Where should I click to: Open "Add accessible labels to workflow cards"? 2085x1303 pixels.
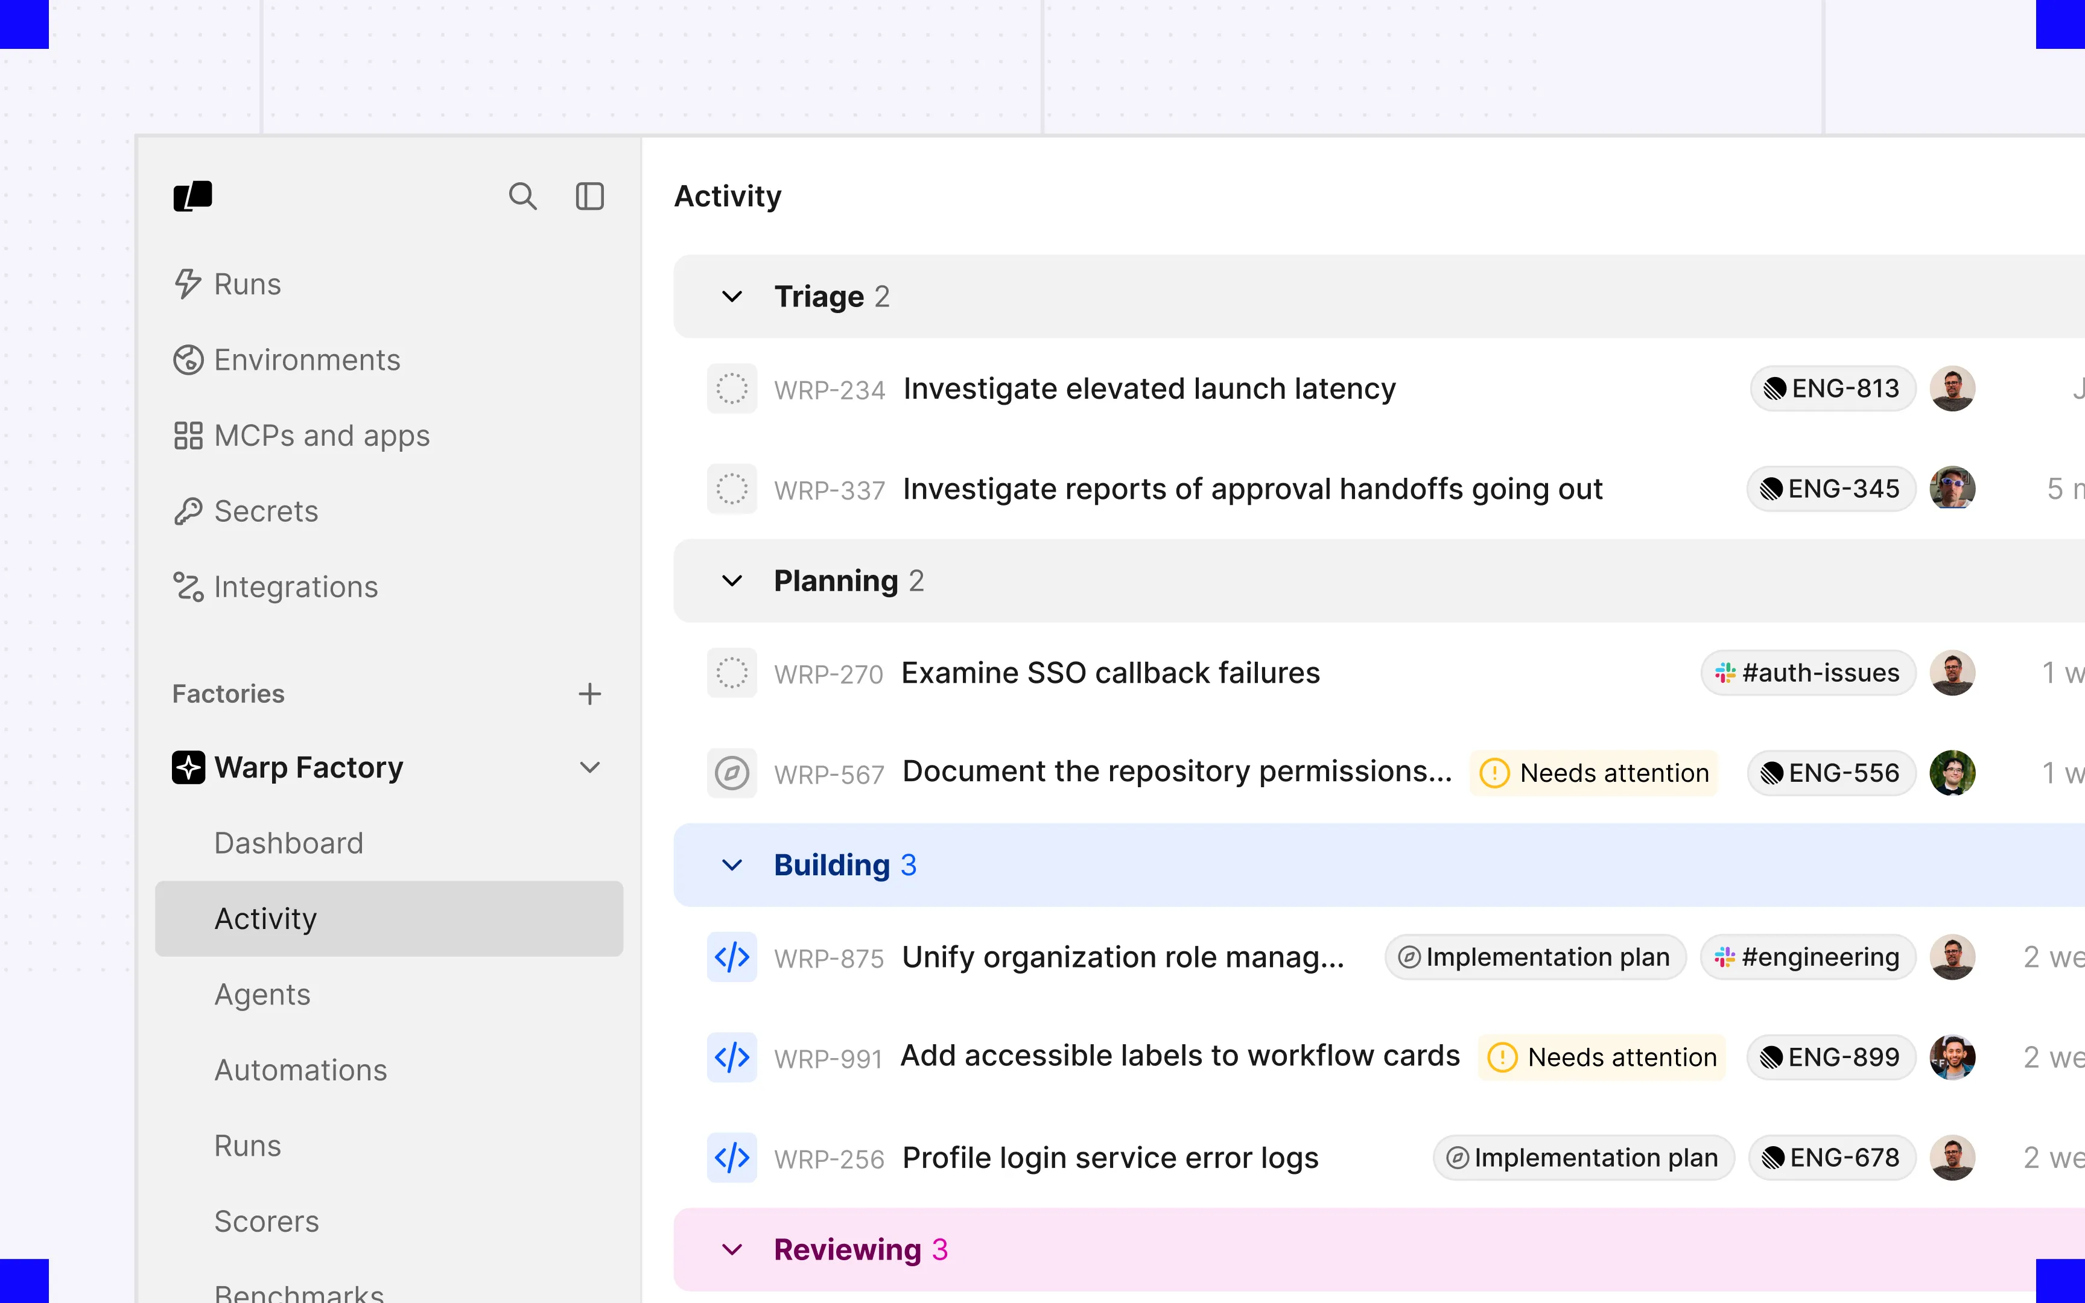tap(1180, 1056)
